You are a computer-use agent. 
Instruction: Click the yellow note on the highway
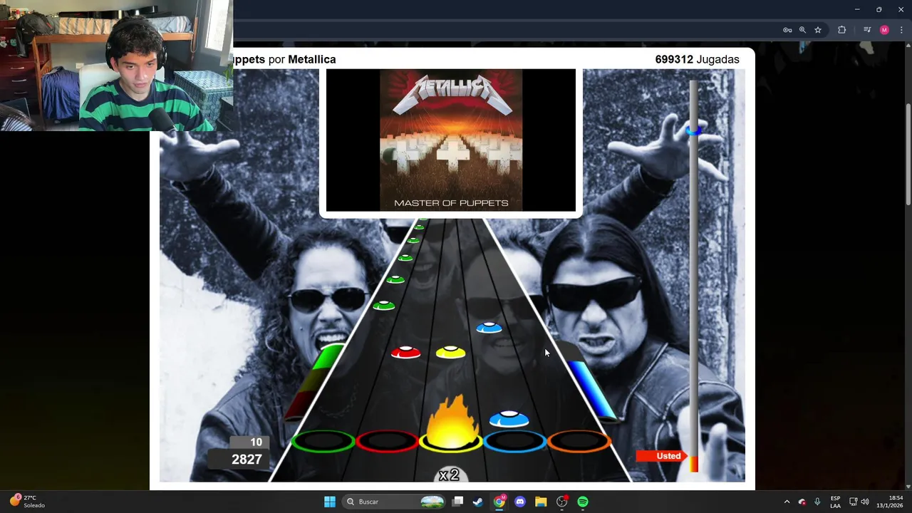coord(450,351)
